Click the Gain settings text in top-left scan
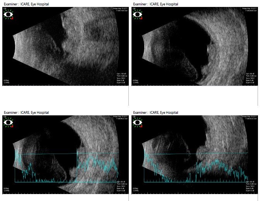This screenshot has height=201, width=263. pos(121,73)
